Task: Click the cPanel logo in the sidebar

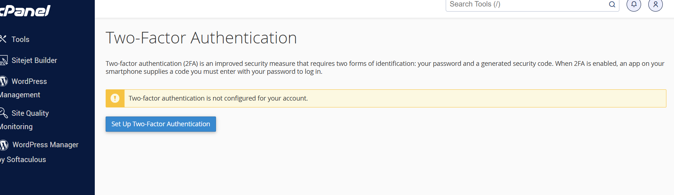Action: (x=25, y=10)
